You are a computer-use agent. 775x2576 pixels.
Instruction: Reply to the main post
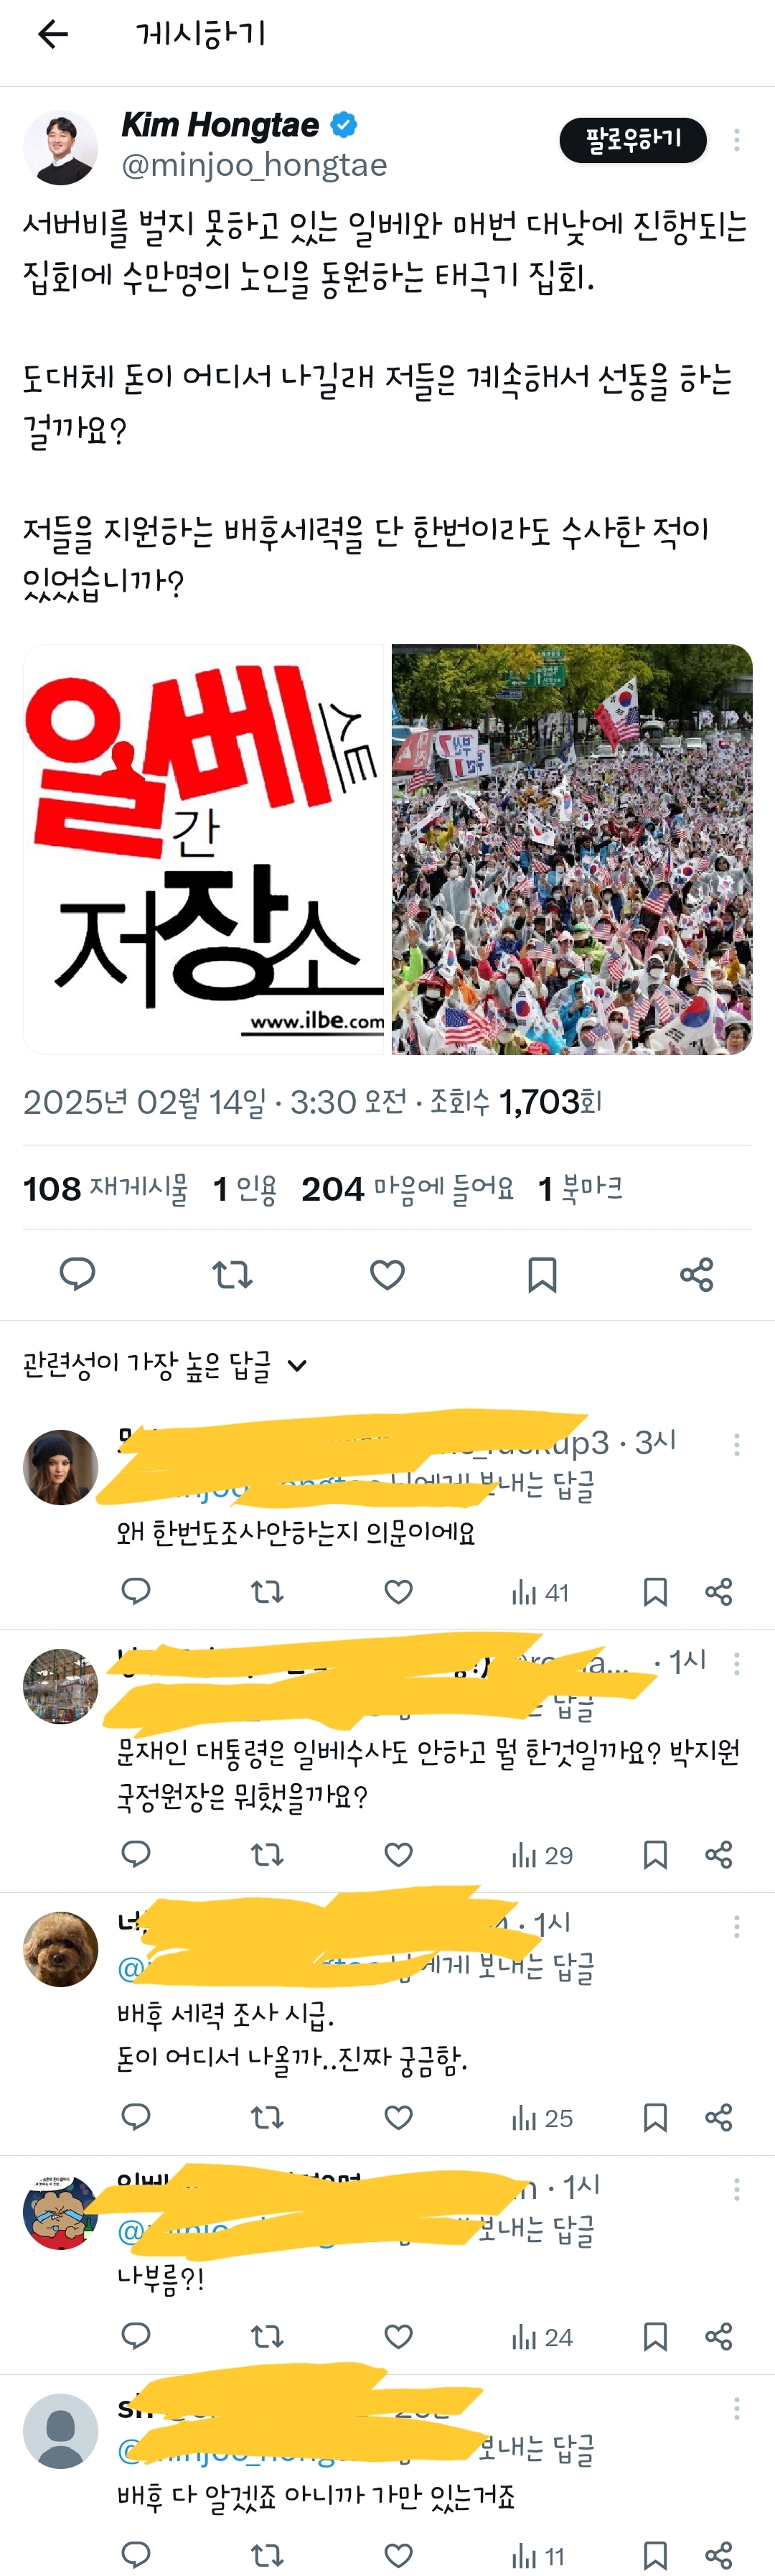78,1274
